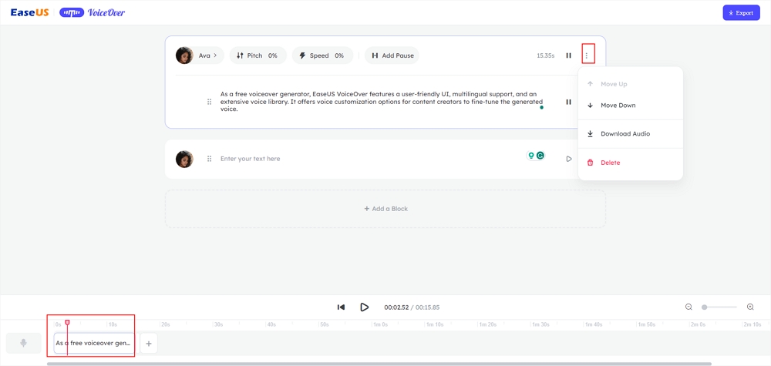Grab the drag handle of the empty block
This screenshot has height=366, width=771.
click(209, 159)
